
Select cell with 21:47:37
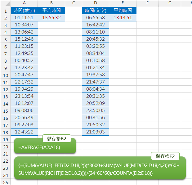click(x=96, y=82)
